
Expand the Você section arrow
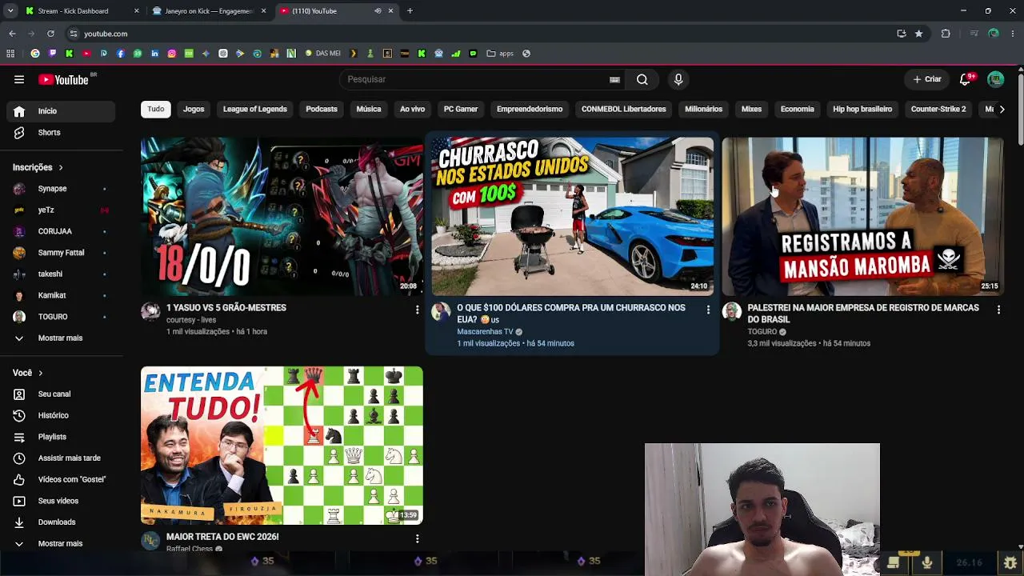(x=41, y=373)
